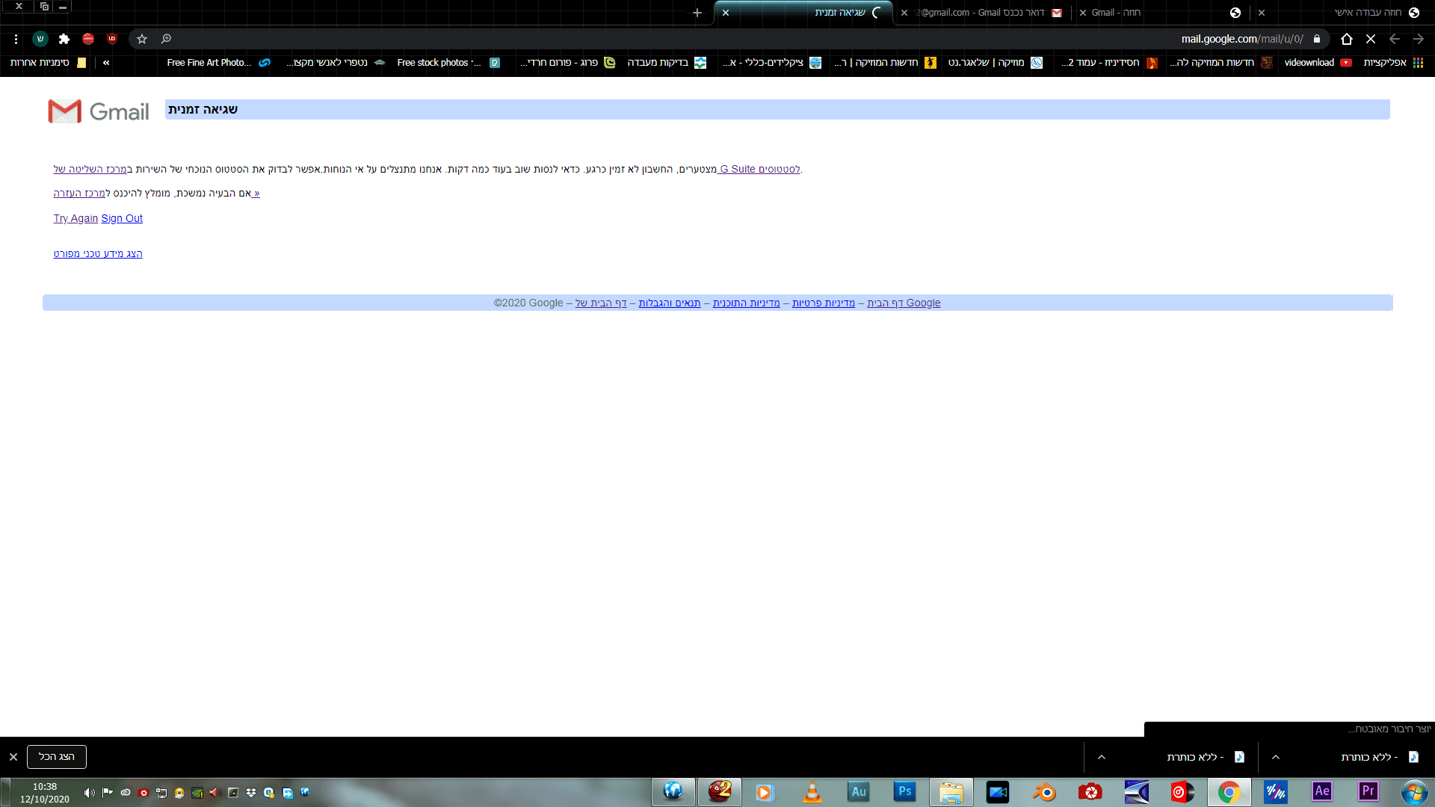Click the Chrome extensions puzzle icon
1435x807 pixels.
pos(64,39)
